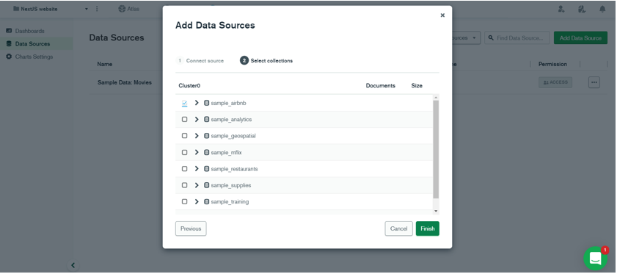Click the Documents column header
Image resolution: width=617 pixels, height=274 pixels.
tap(381, 85)
